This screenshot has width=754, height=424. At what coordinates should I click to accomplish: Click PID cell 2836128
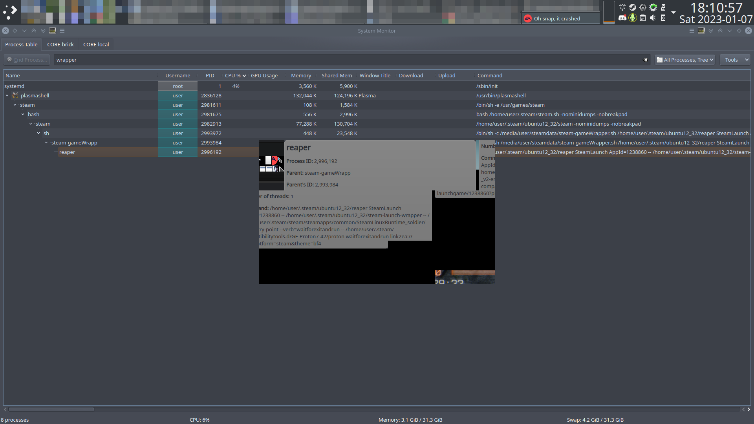(211, 95)
